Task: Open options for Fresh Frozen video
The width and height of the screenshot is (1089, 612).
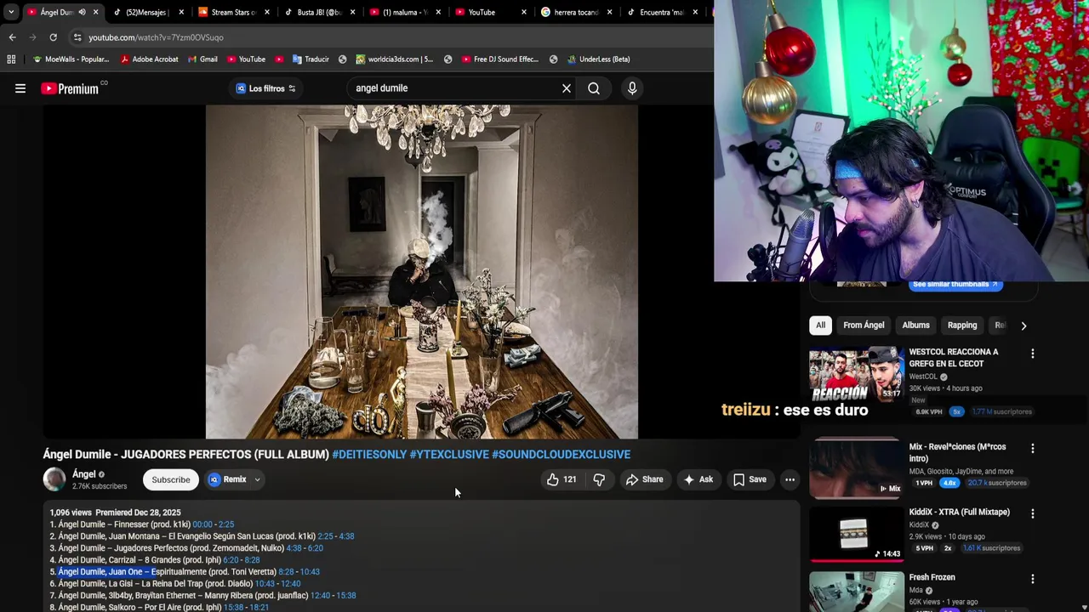Action: tap(1033, 579)
